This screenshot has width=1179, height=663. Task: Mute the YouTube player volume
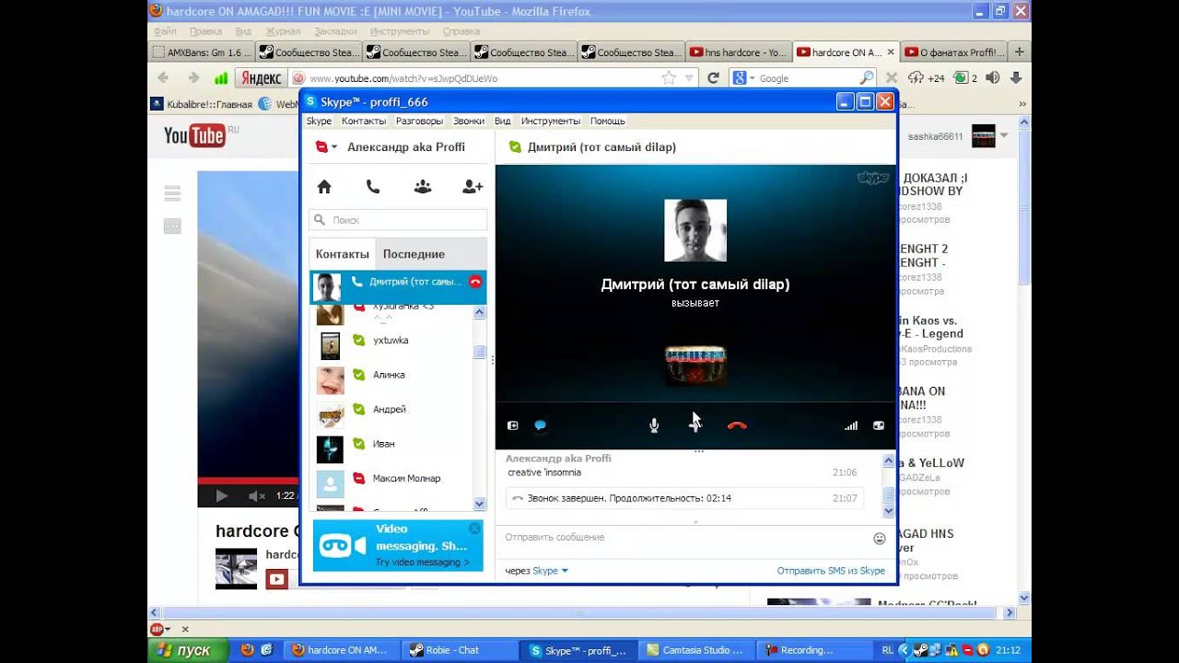(x=257, y=496)
